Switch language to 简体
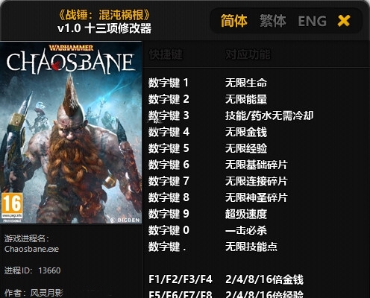The image size is (370, 298). click(x=234, y=21)
